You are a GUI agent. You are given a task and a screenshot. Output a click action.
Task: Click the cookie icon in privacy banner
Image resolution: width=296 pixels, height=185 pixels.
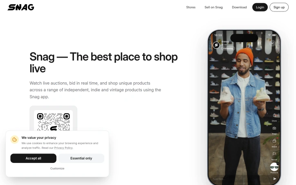(15, 140)
